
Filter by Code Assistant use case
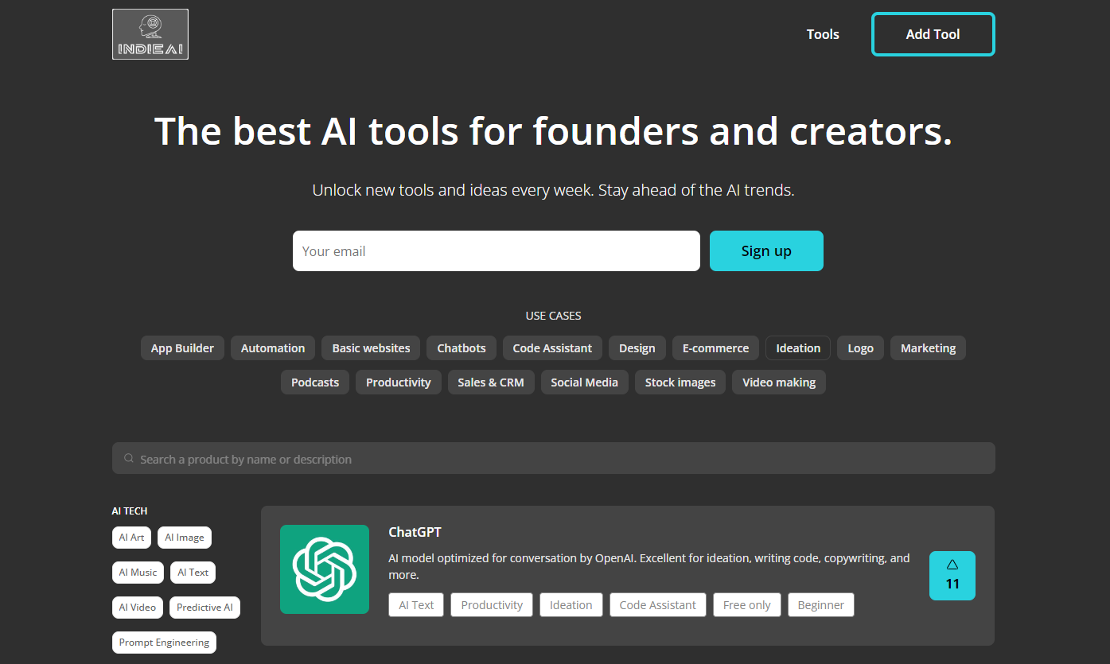pyautogui.click(x=552, y=348)
